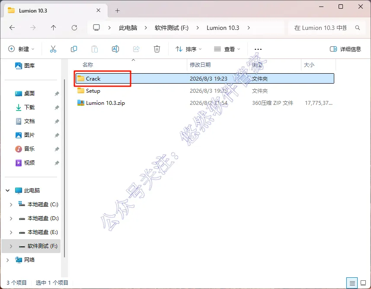Click the sidebar vertical scrollbar
The image size is (371, 289).
coord(64,168)
